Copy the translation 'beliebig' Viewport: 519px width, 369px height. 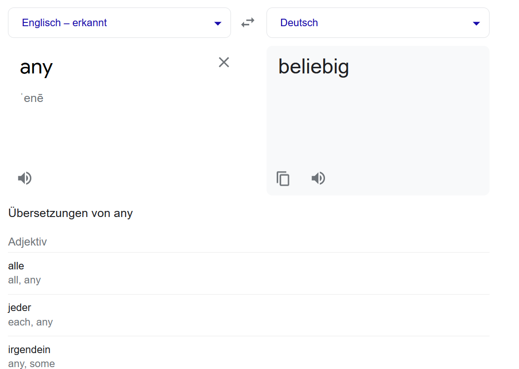coord(283,178)
